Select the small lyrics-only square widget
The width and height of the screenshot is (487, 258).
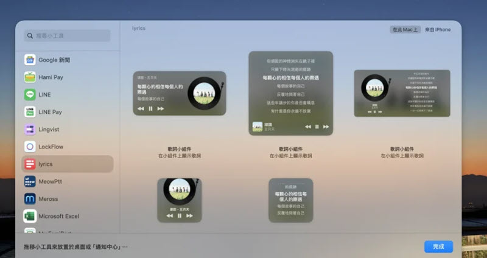(x=291, y=200)
